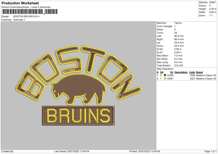The height and width of the screenshot is (154, 218).
Task: Click the Up value 54.4 mm
Action: (179, 42)
